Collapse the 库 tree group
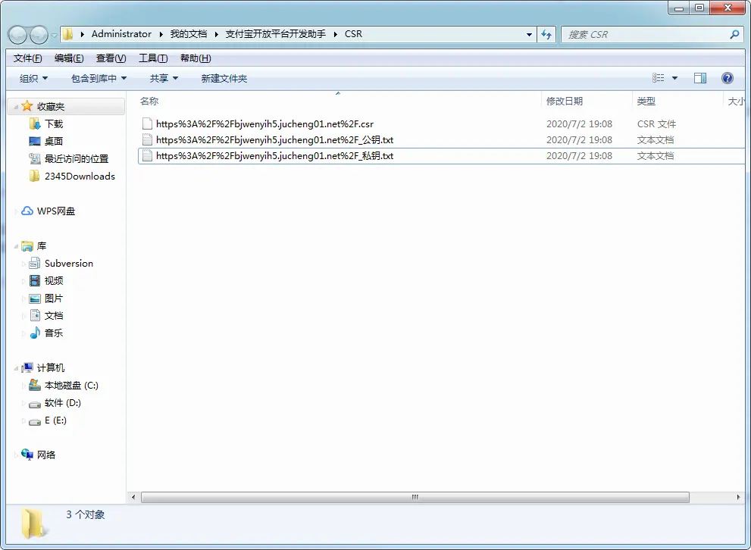 coord(16,246)
